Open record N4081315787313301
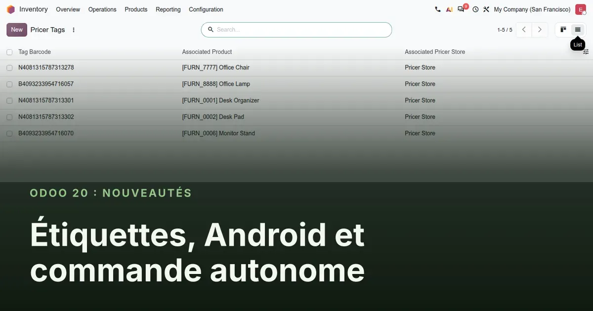This screenshot has width=593, height=311. pos(46,101)
